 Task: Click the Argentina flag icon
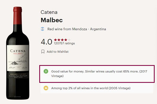[x=42, y=29]
